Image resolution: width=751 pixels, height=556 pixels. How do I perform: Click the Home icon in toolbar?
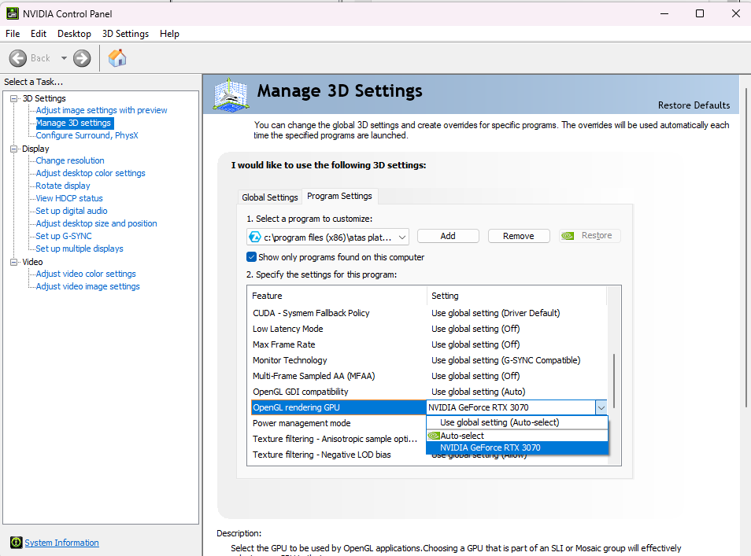point(117,58)
